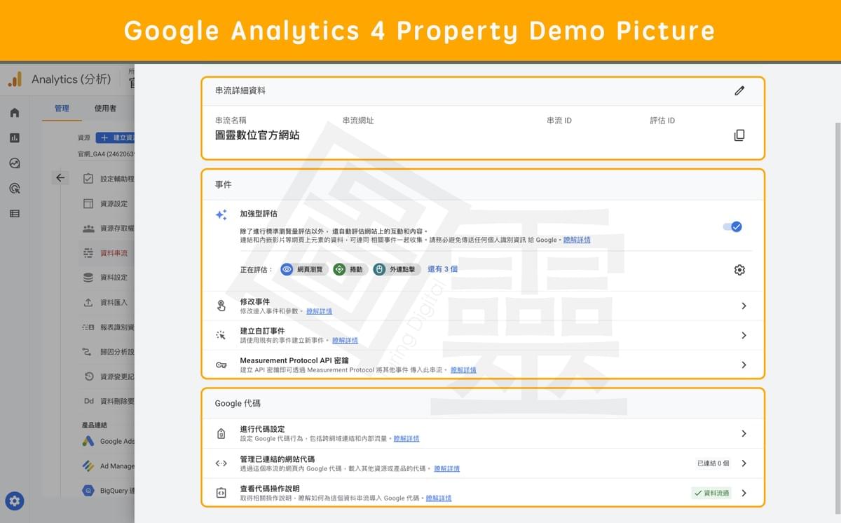Click the Google 代碼 section heading

pyautogui.click(x=238, y=403)
